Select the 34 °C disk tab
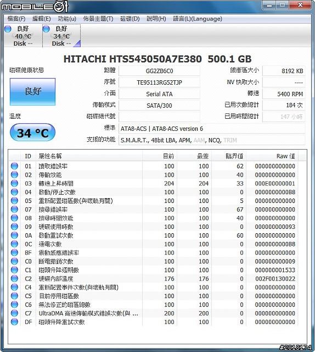Viewport: 315px width, 352px height. pyautogui.click(x=61, y=36)
